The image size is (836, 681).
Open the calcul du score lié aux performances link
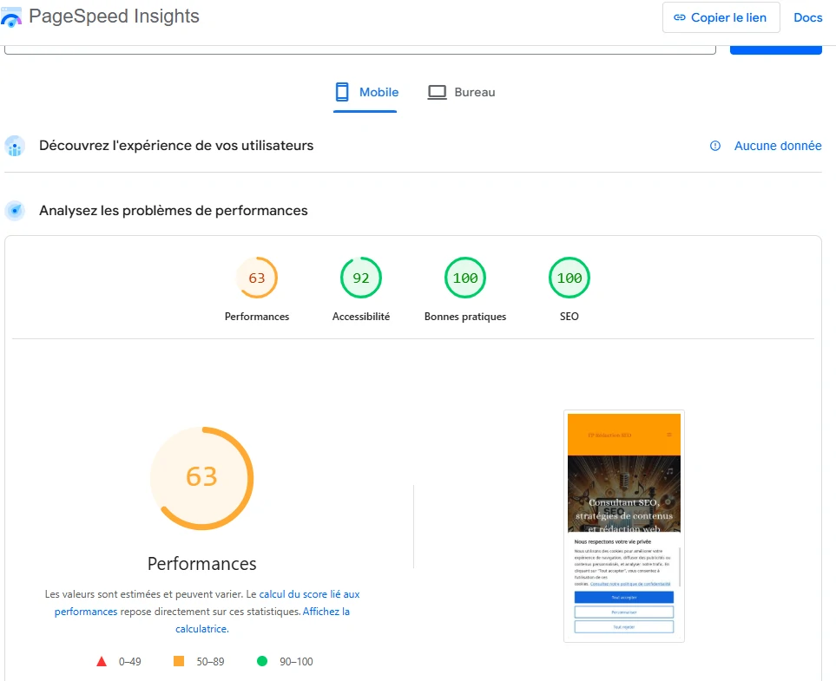(x=309, y=594)
